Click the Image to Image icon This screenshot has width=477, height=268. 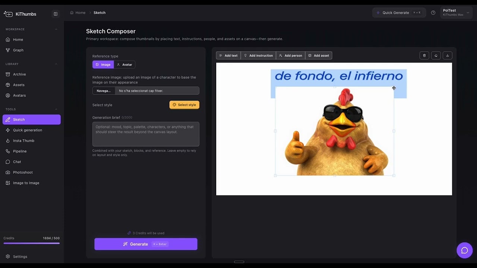[x=8, y=183]
